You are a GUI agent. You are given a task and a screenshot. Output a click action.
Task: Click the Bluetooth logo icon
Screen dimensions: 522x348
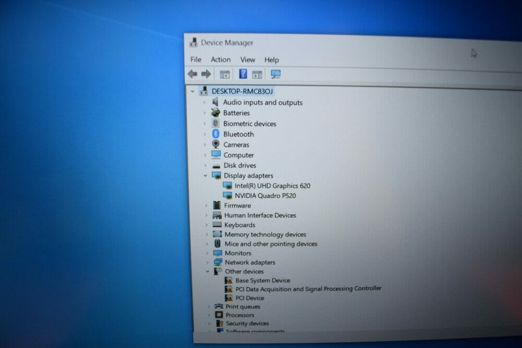click(216, 134)
